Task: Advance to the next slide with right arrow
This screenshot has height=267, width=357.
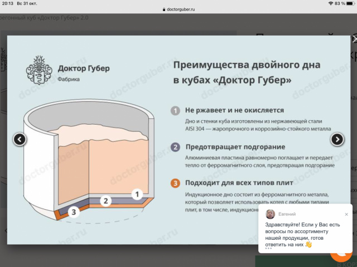Action: (337, 139)
